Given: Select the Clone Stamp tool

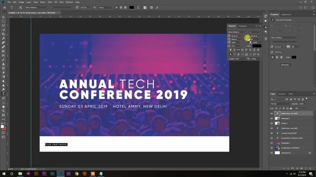Looking at the screenshot, I should [x=3, y=64].
